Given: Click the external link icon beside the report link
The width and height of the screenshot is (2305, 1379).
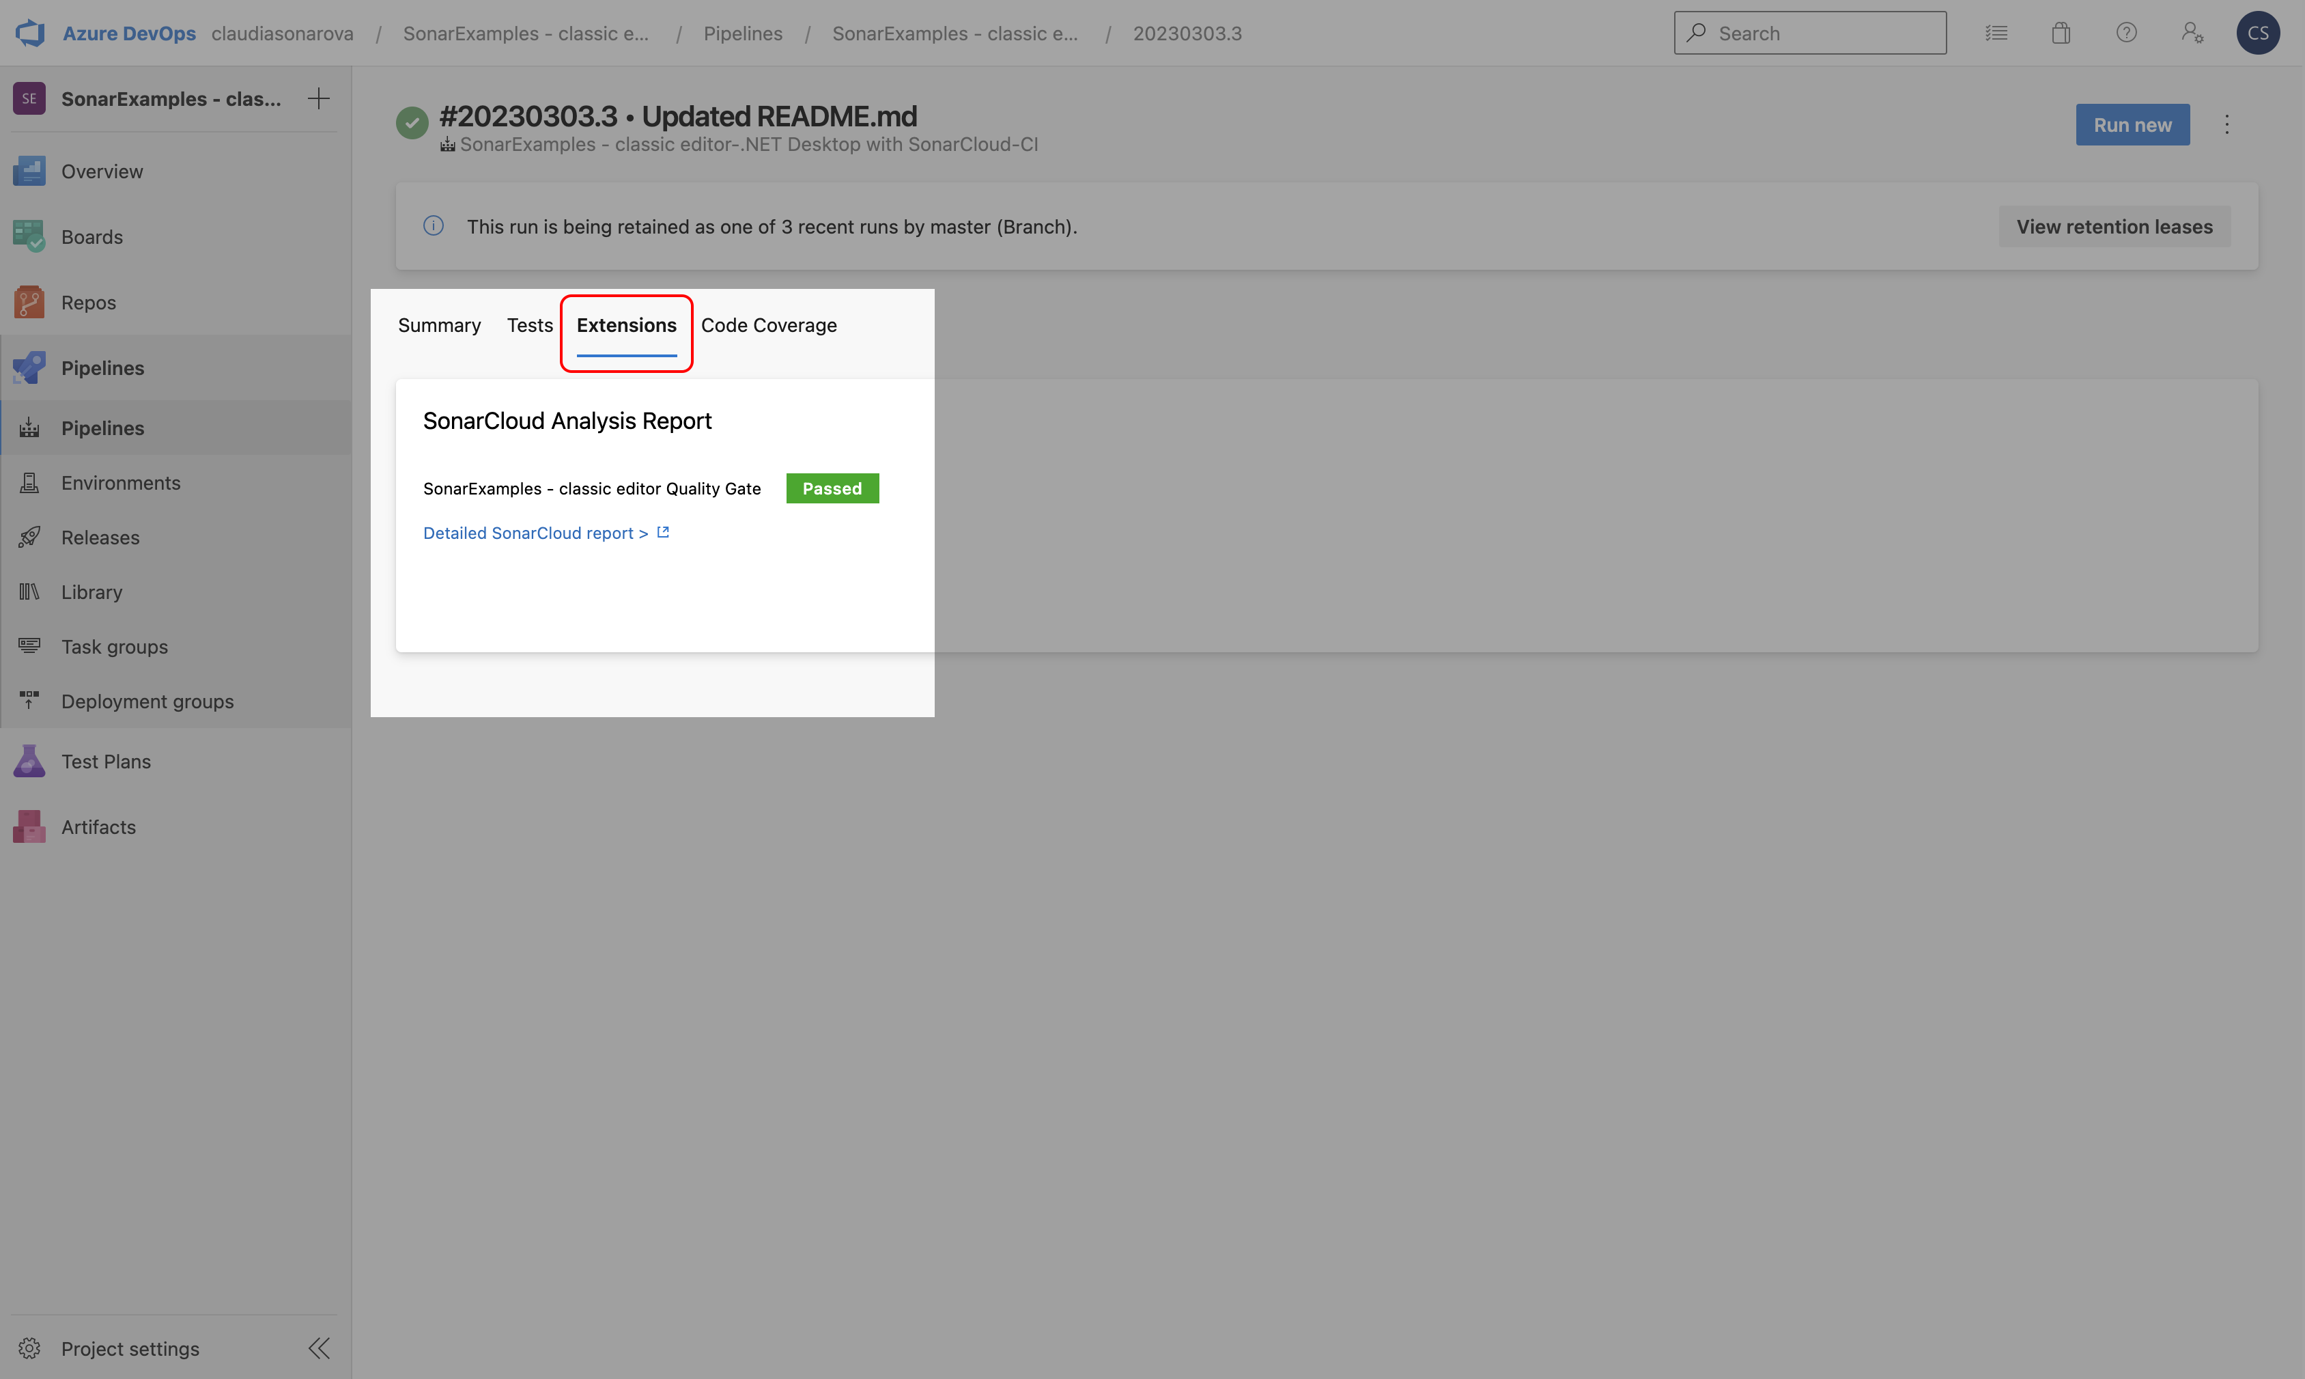Looking at the screenshot, I should (x=663, y=533).
